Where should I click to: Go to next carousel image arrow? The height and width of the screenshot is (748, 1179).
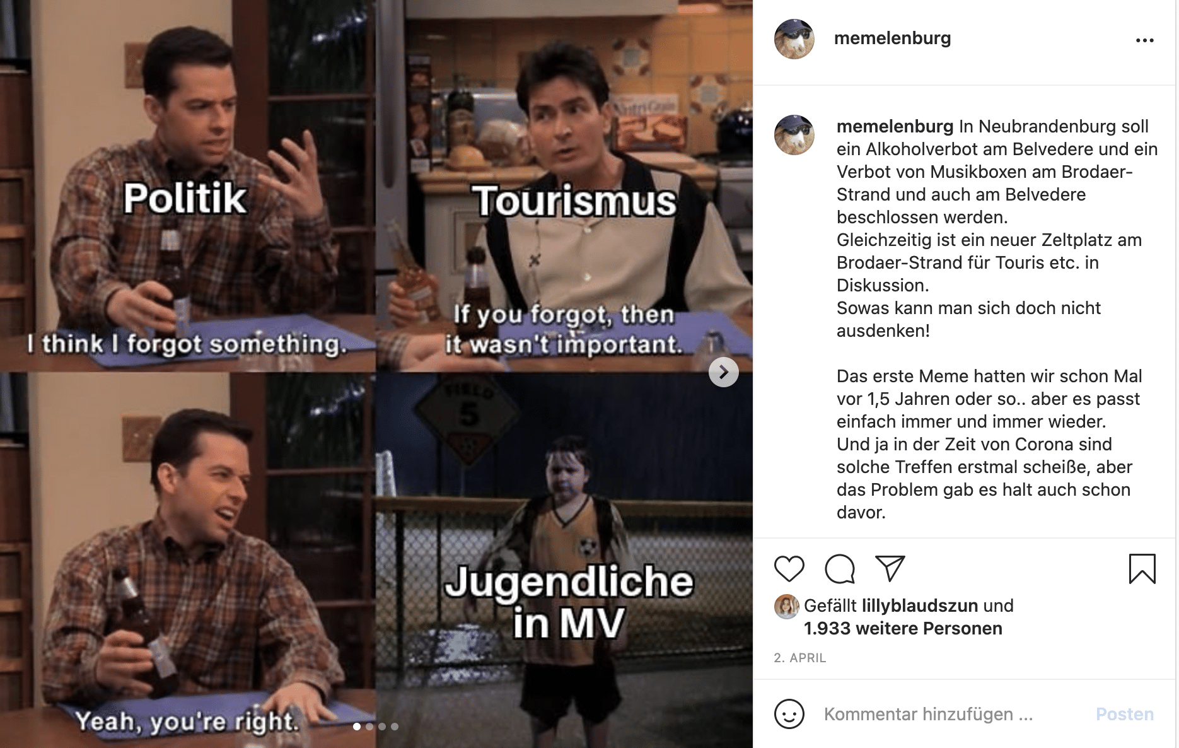[x=724, y=372]
